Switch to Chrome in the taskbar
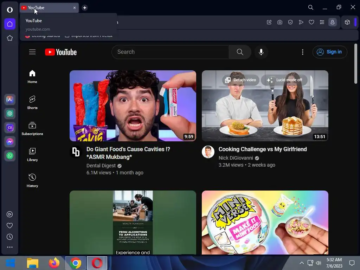 pyautogui.click(x=76, y=263)
